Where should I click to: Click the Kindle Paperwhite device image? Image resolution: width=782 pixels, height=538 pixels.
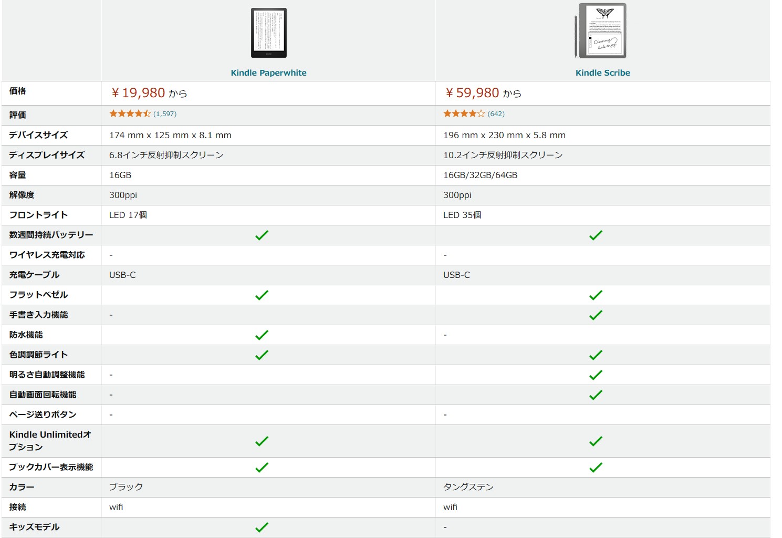click(x=268, y=33)
